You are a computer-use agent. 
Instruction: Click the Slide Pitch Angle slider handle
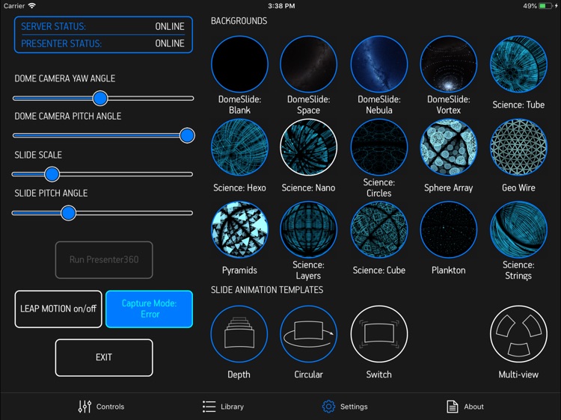tap(68, 213)
